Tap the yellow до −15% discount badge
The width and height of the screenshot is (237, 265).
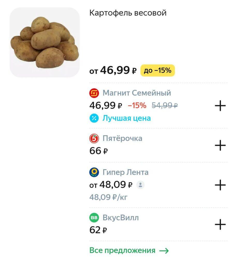(x=157, y=70)
